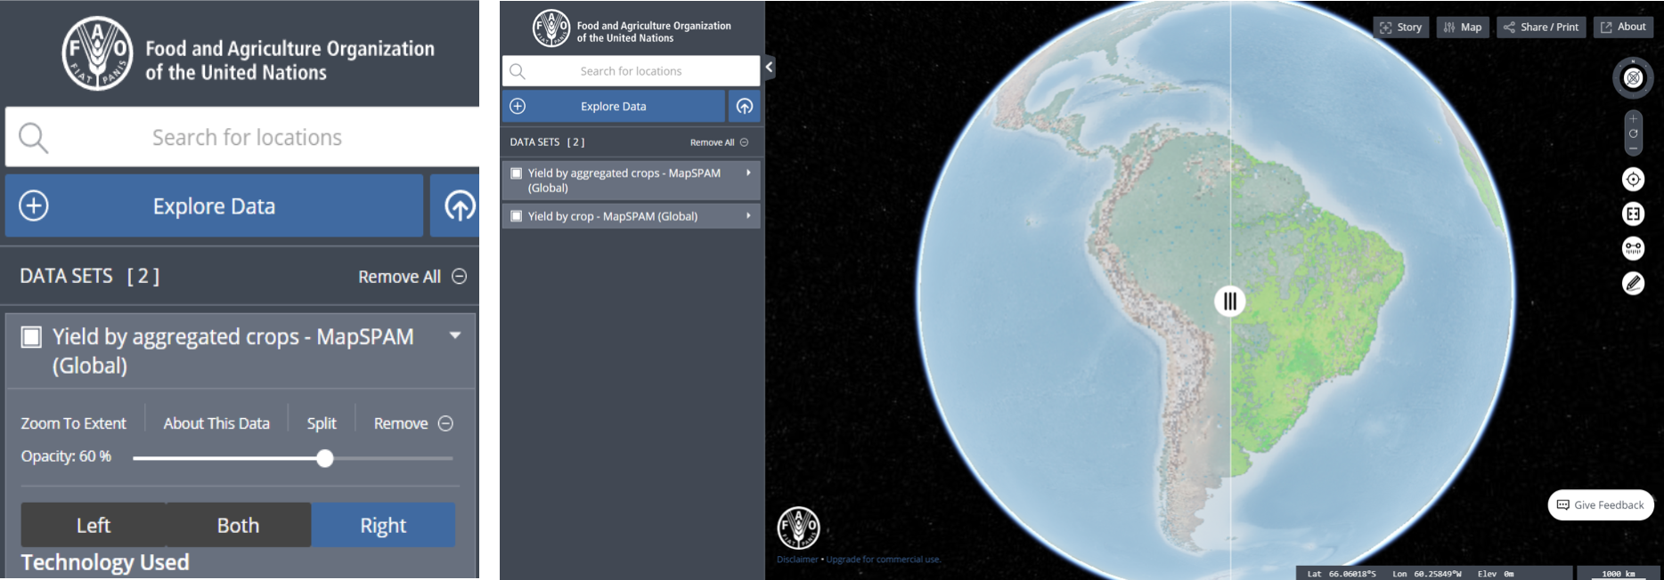This screenshot has width=1664, height=580.
Task: Click Remove for the aggregated crops dataset
Action: point(413,423)
